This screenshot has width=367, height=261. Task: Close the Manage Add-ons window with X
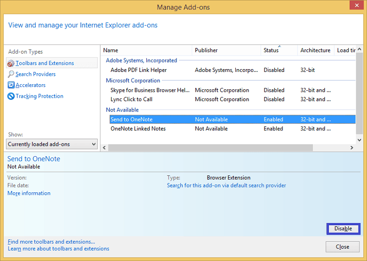(x=357, y=5)
